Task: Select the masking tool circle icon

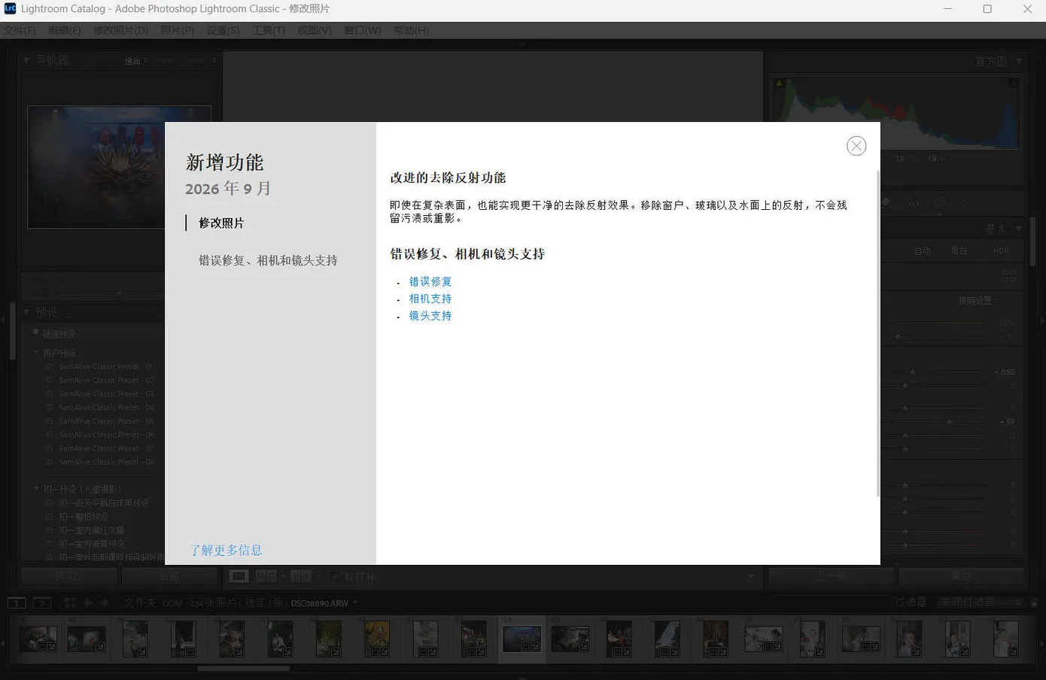Action: [940, 202]
